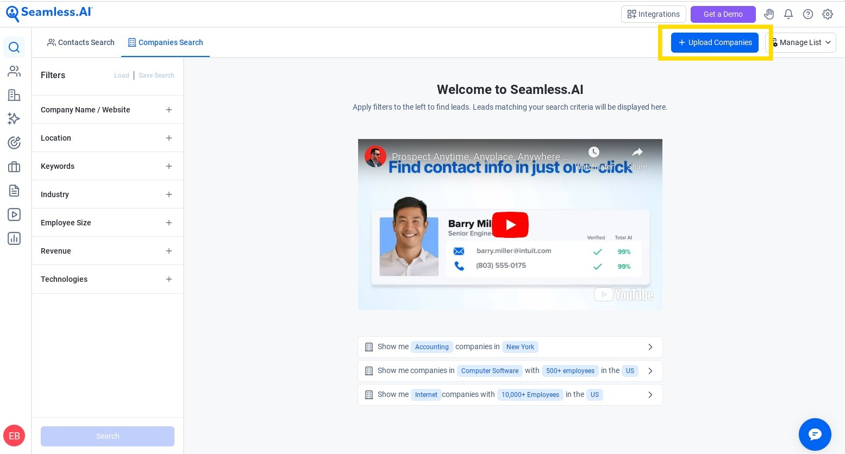Viewport: 845px width, 454px height.
Task: Open the AI sparkles icon in sidebar
Action: [14, 119]
